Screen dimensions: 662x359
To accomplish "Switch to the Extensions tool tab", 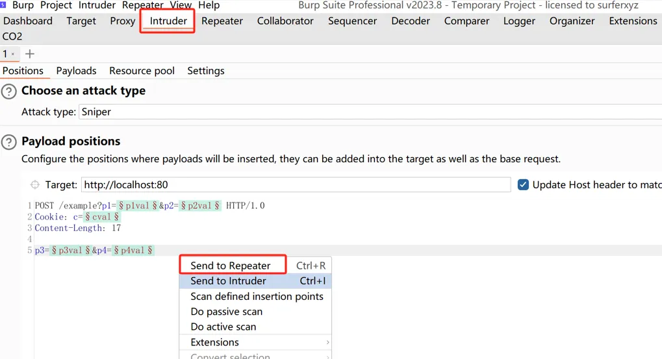I will [x=633, y=21].
